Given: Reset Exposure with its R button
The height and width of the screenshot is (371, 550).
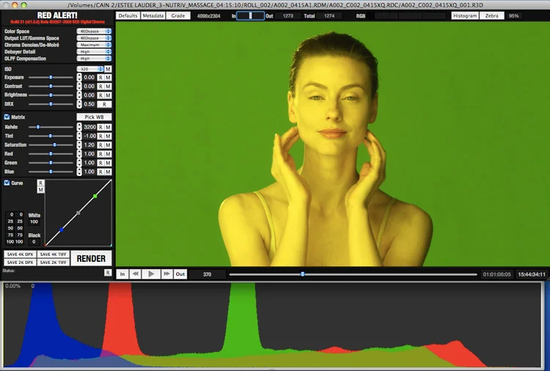Looking at the screenshot, I should coord(100,78).
